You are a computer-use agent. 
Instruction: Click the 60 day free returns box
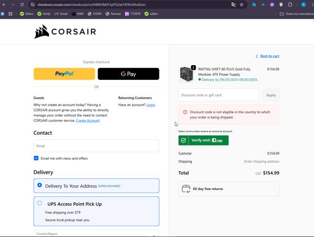click(x=229, y=189)
